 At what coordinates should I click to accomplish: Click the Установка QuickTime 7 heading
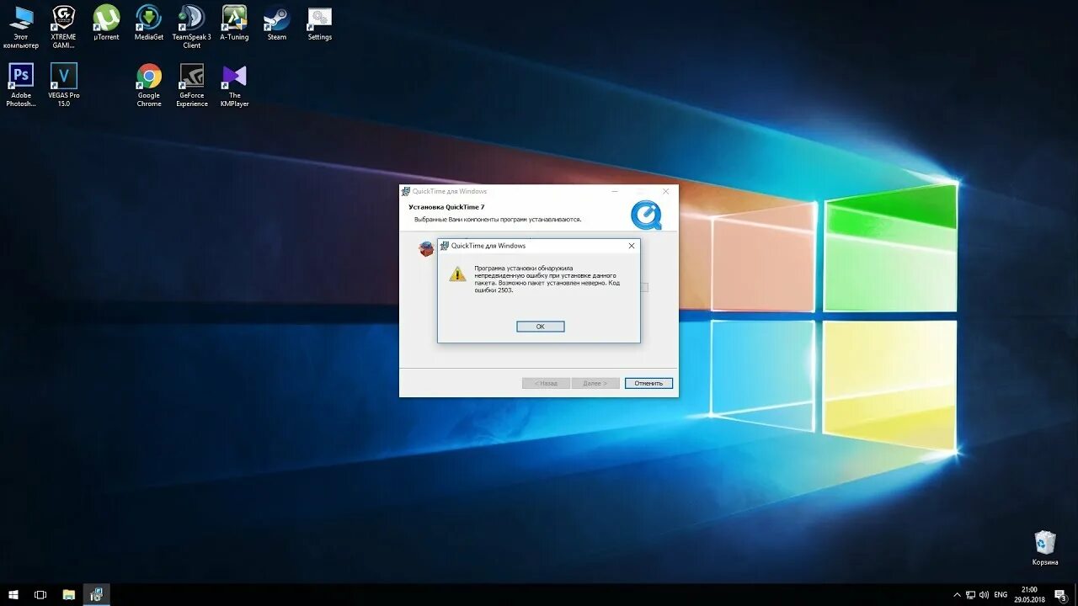[446, 206]
